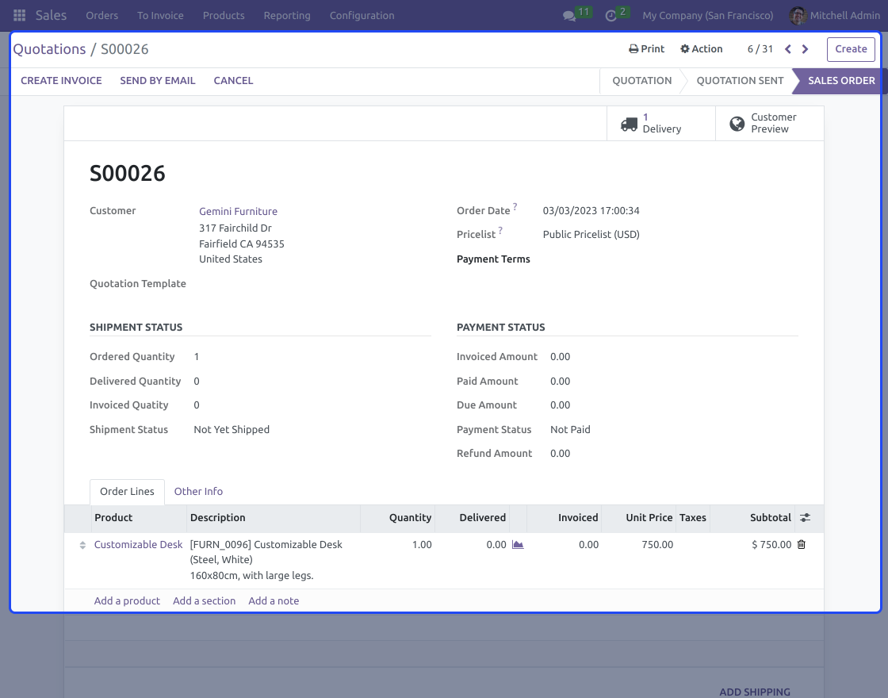Click the Pricelist help question mark
The width and height of the screenshot is (888, 698).
click(500, 231)
